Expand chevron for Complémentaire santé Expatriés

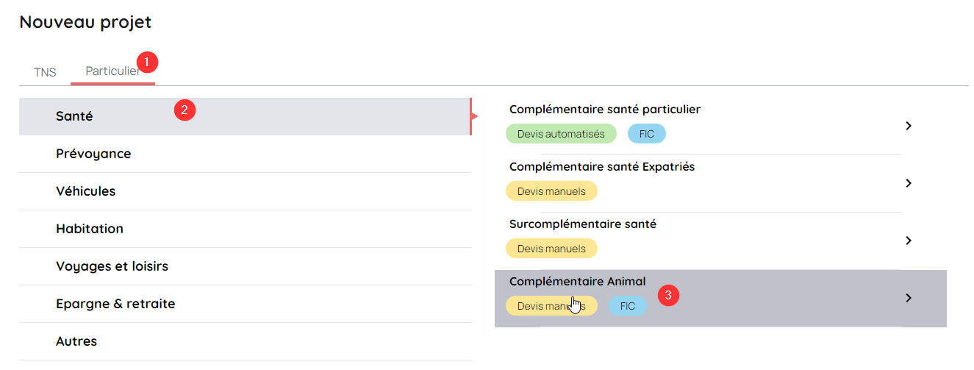coord(909,183)
